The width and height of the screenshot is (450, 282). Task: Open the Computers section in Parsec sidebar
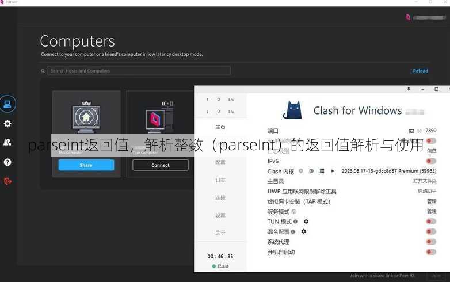pos(7,104)
